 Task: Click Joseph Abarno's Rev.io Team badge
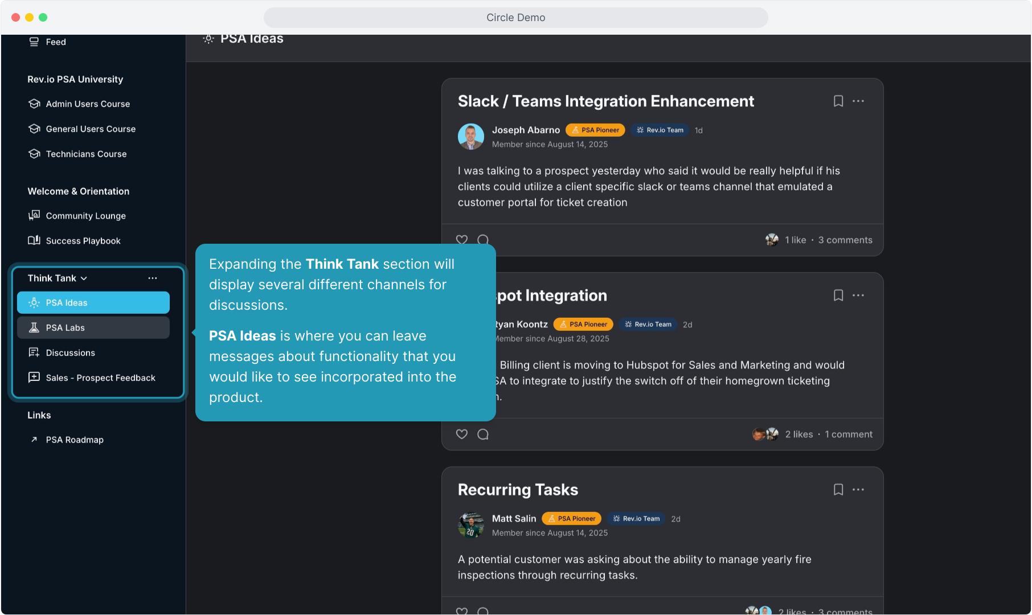pyautogui.click(x=660, y=130)
